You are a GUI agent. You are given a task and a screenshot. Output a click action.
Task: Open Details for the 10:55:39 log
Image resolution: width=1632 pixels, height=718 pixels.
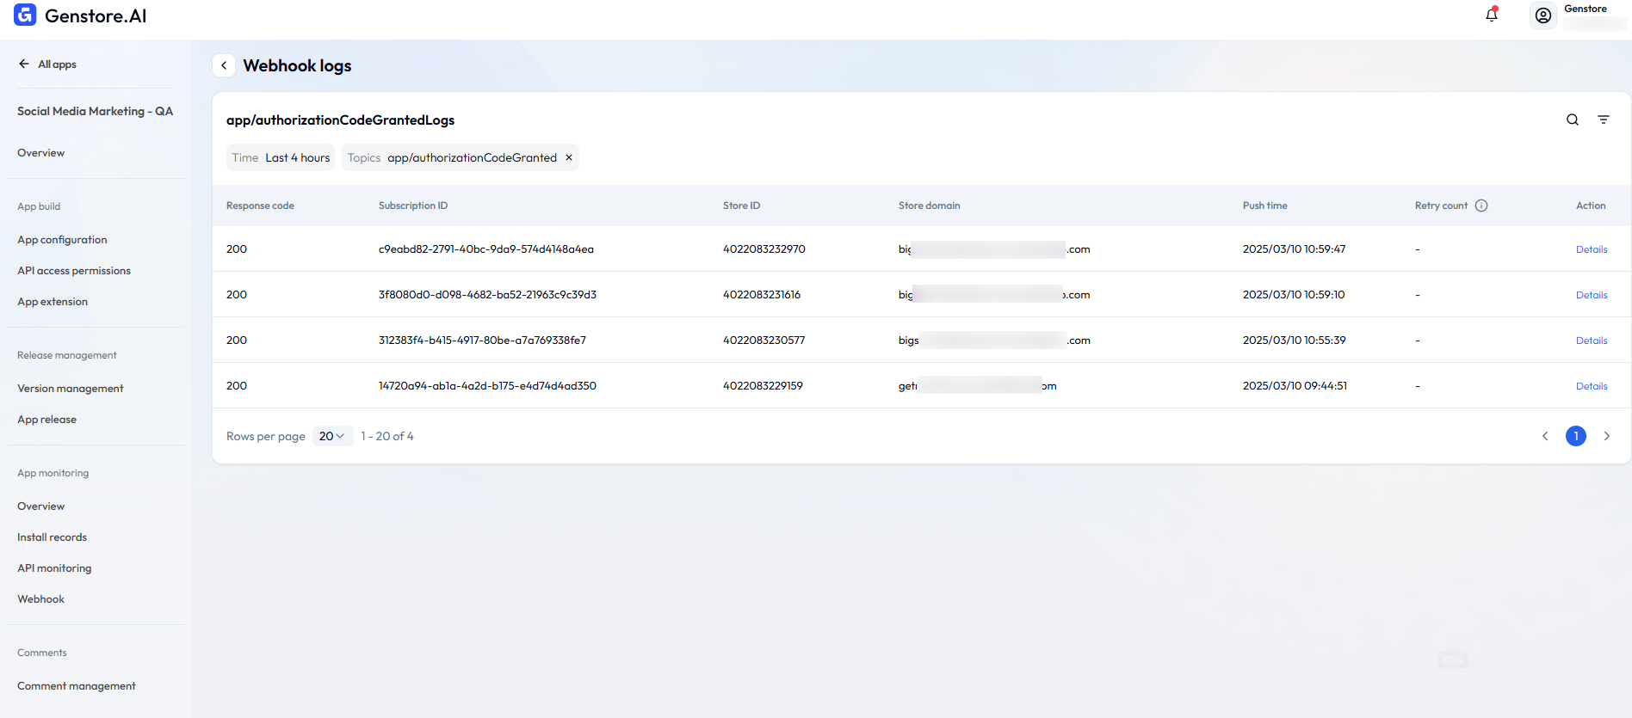coord(1592,341)
